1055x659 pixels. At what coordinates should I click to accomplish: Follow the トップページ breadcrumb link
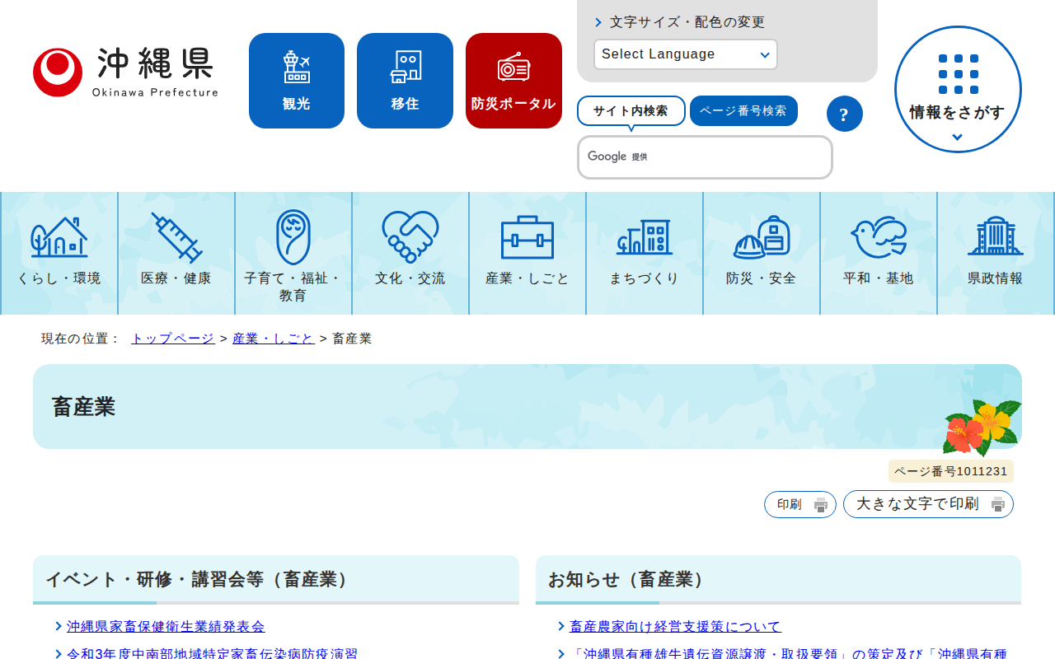[x=173, y=339]
